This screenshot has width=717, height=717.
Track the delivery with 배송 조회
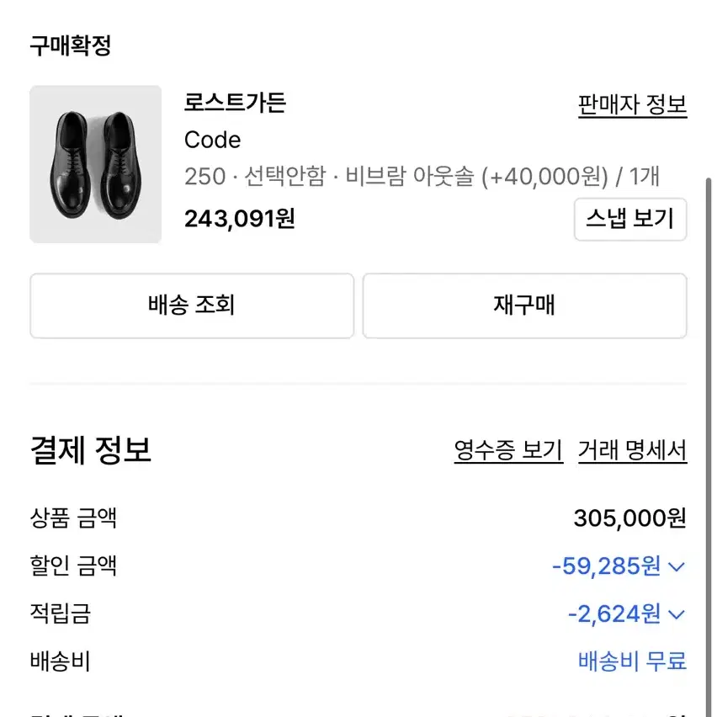coord(192,305)
